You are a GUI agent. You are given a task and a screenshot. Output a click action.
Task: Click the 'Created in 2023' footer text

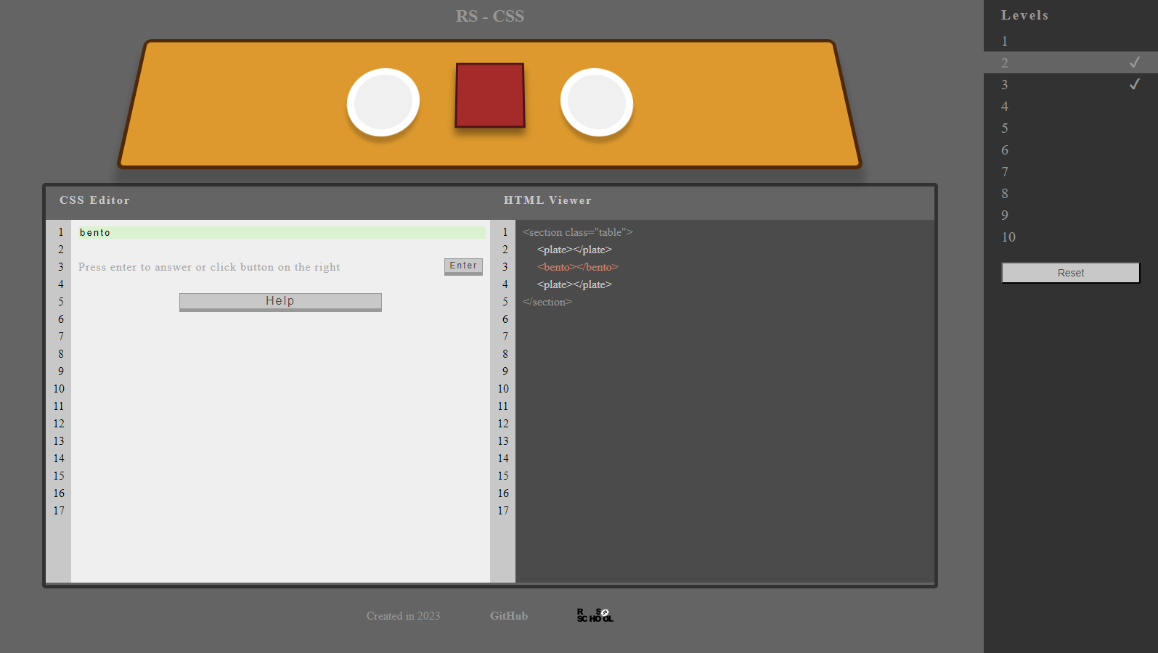coord(403,616)
